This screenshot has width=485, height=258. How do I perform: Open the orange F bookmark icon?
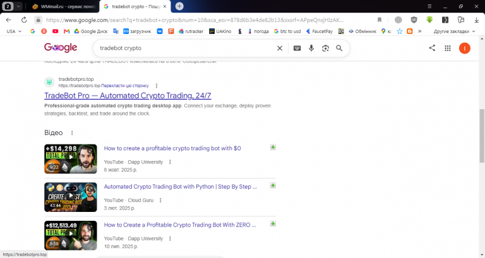171,31
